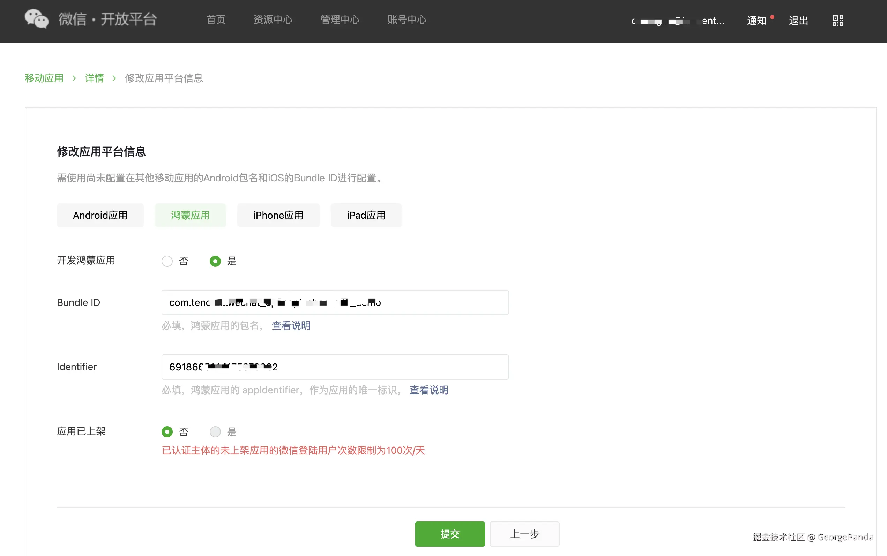Open 资源中心 menu in top navigation
This screenshot has height=556, width=887.
point(273,20)
